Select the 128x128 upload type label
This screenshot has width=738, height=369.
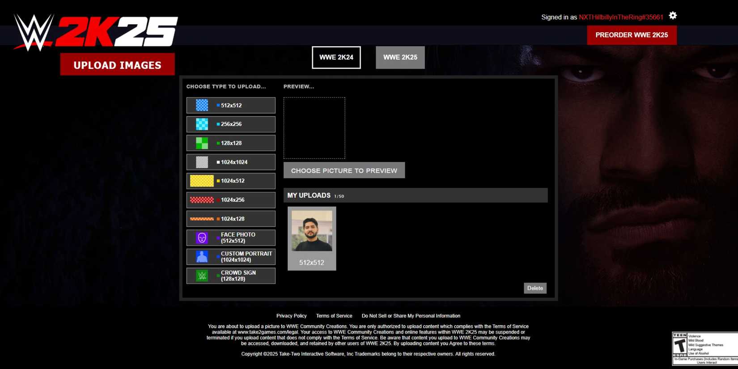pos(231,143)
